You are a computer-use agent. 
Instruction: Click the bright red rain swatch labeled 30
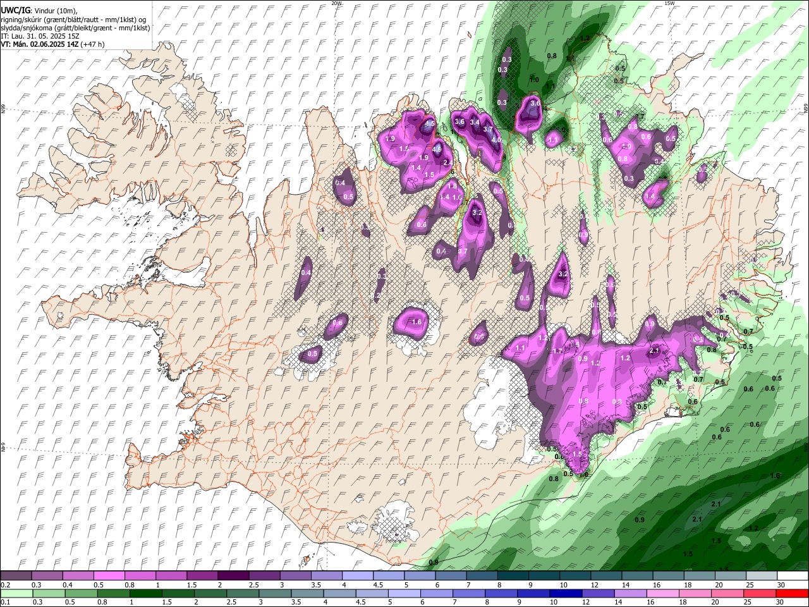793,594
